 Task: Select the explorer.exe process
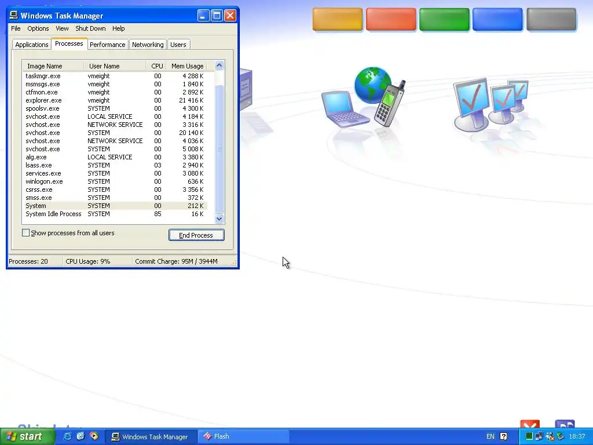point(115,100)
